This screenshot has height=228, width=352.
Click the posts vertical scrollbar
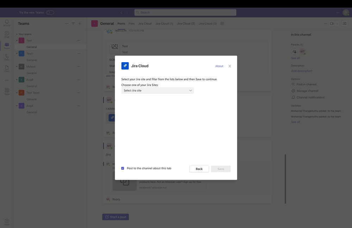[285, 179]
